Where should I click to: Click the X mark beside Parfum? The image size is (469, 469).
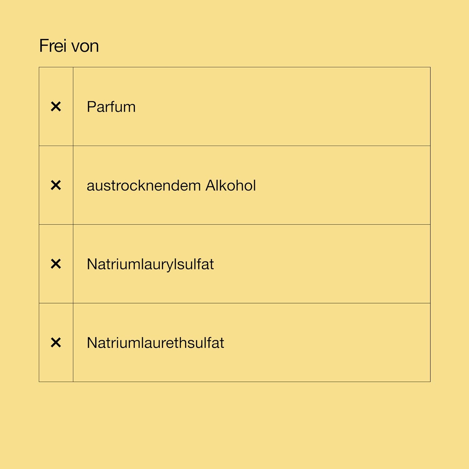tap(56, 107)
